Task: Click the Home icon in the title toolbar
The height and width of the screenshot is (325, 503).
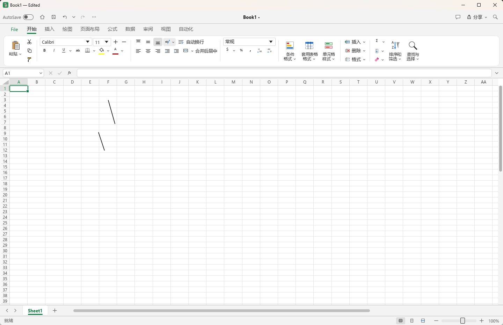Action: click(x=42, y=17)
